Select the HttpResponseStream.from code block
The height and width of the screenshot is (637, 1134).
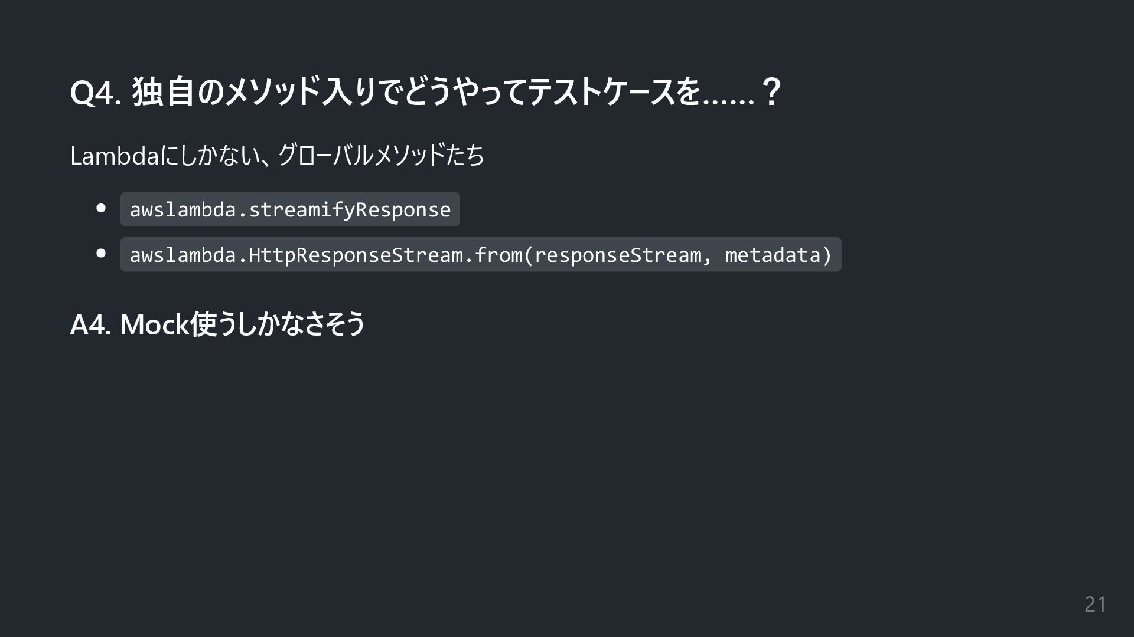coord(481,255)
